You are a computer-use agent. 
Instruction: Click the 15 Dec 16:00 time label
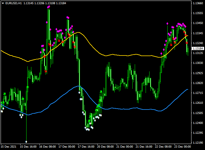tap(28, 147)
